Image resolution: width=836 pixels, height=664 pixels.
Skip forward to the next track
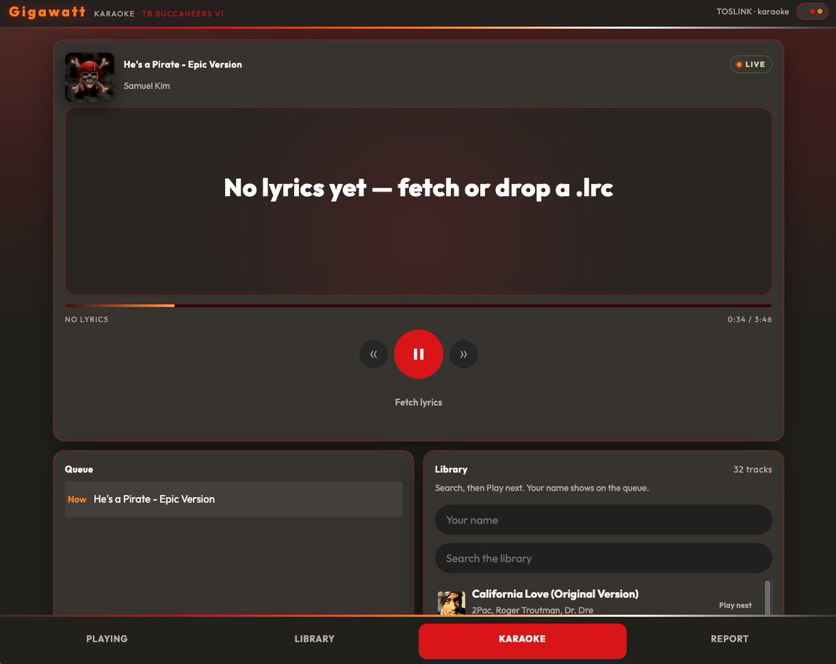464,354
